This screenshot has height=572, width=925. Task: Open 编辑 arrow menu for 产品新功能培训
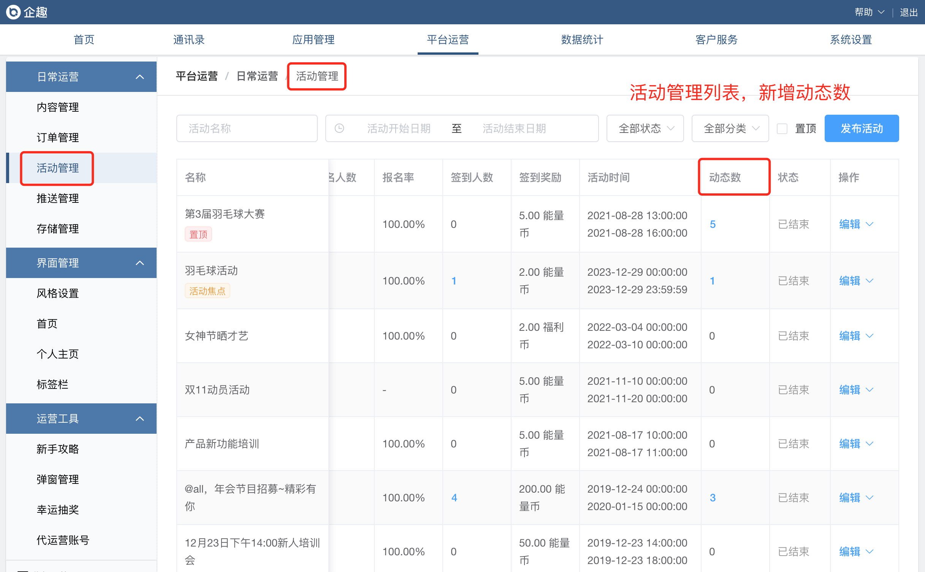[870, 444]
